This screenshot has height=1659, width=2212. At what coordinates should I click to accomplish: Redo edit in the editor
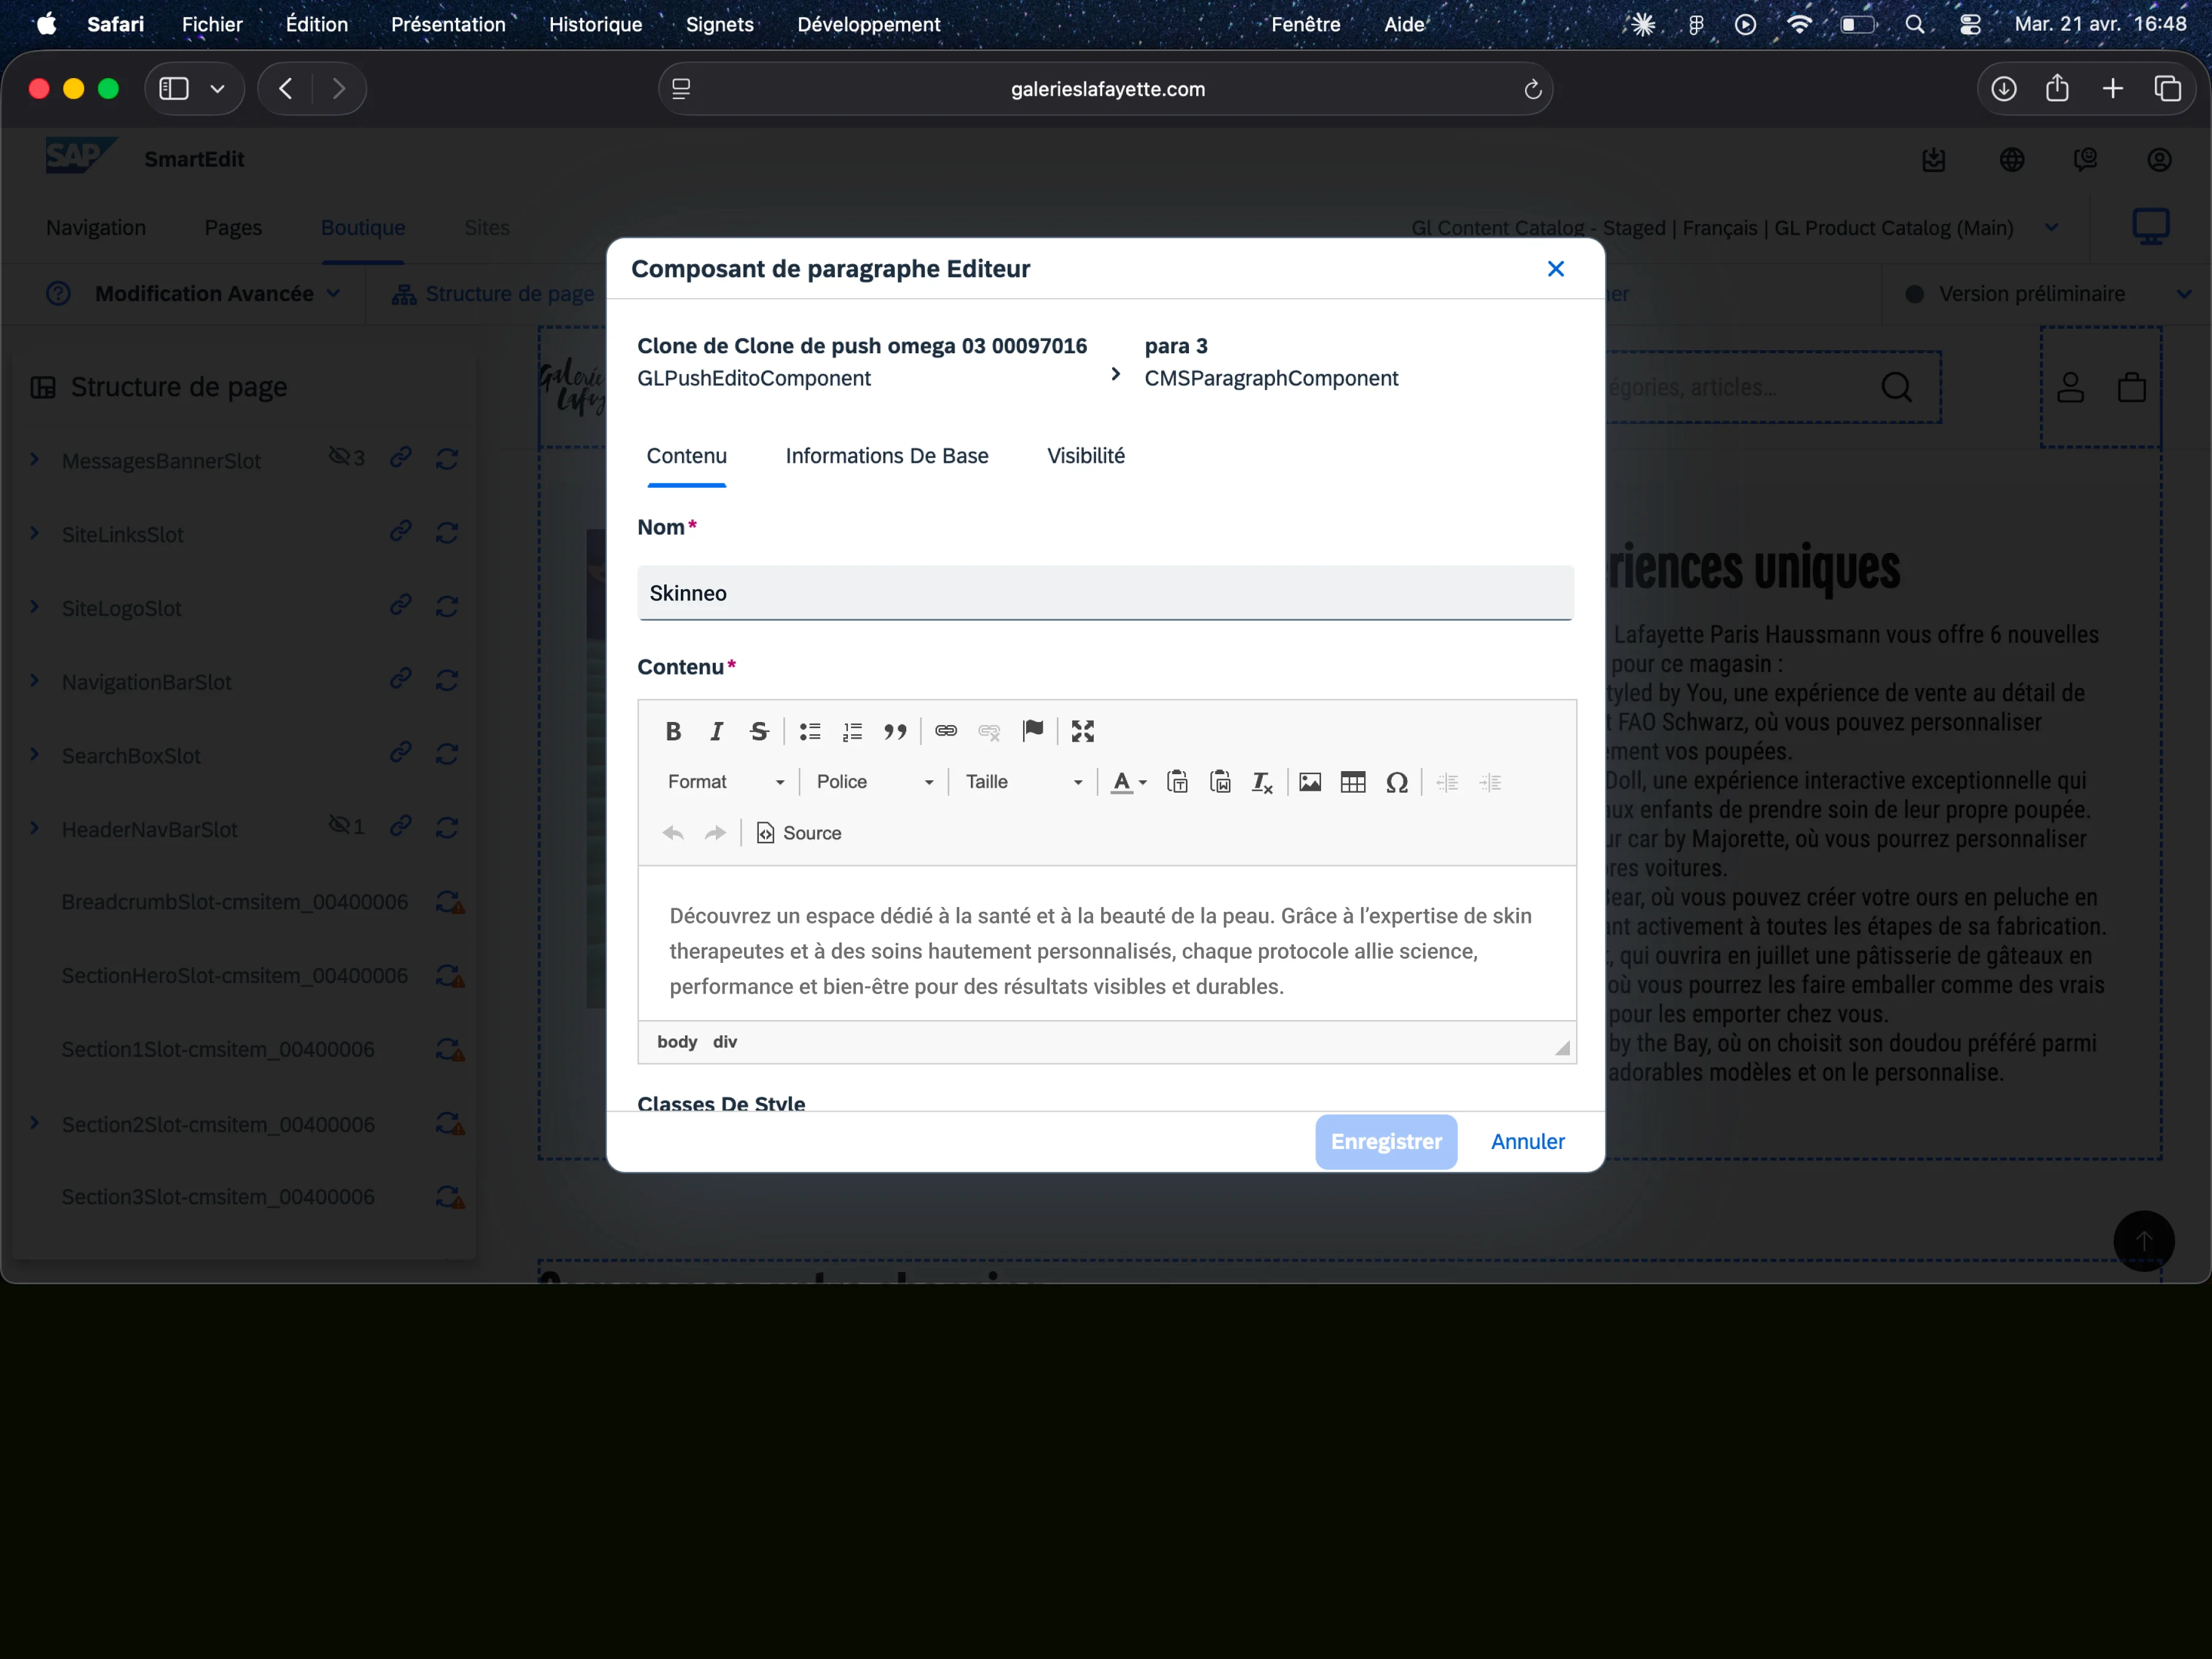[x=715, y=834]
